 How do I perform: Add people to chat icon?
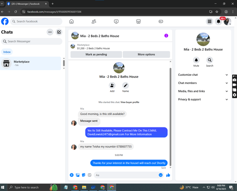(112, 85)
